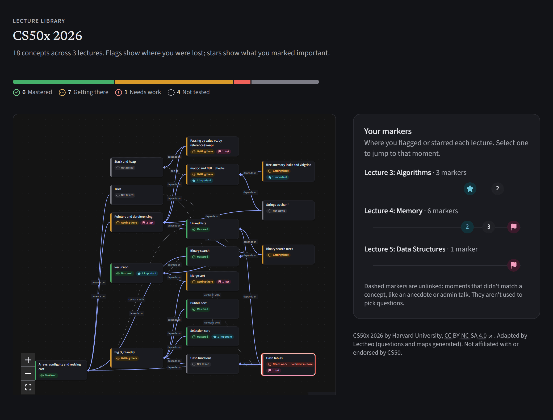
Task: Jump to Lecture 5 flag marker
Action: click(514, 265)
